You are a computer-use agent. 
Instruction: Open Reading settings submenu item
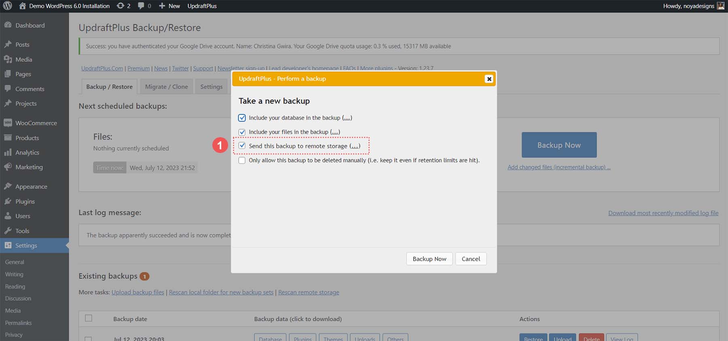(x=15, y=286)
